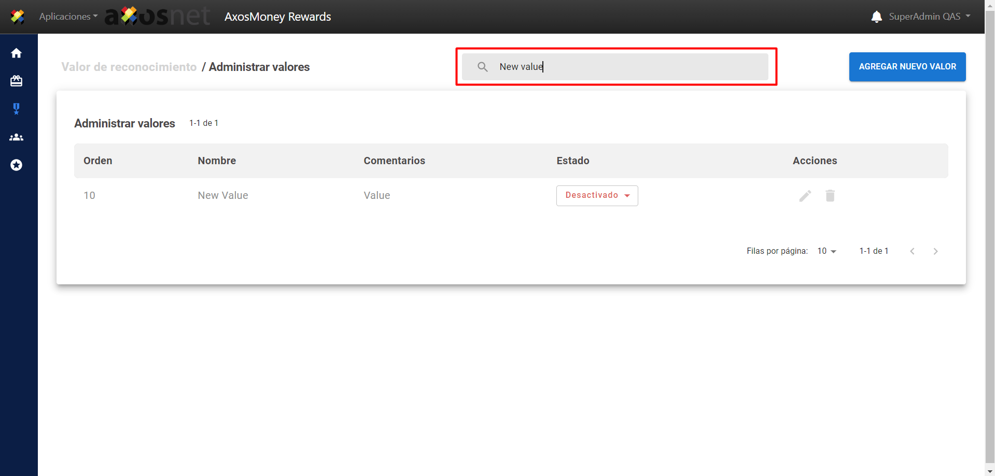Edit the New Value row with pencil
Screen dimensions: 995x476
point(805,196)
